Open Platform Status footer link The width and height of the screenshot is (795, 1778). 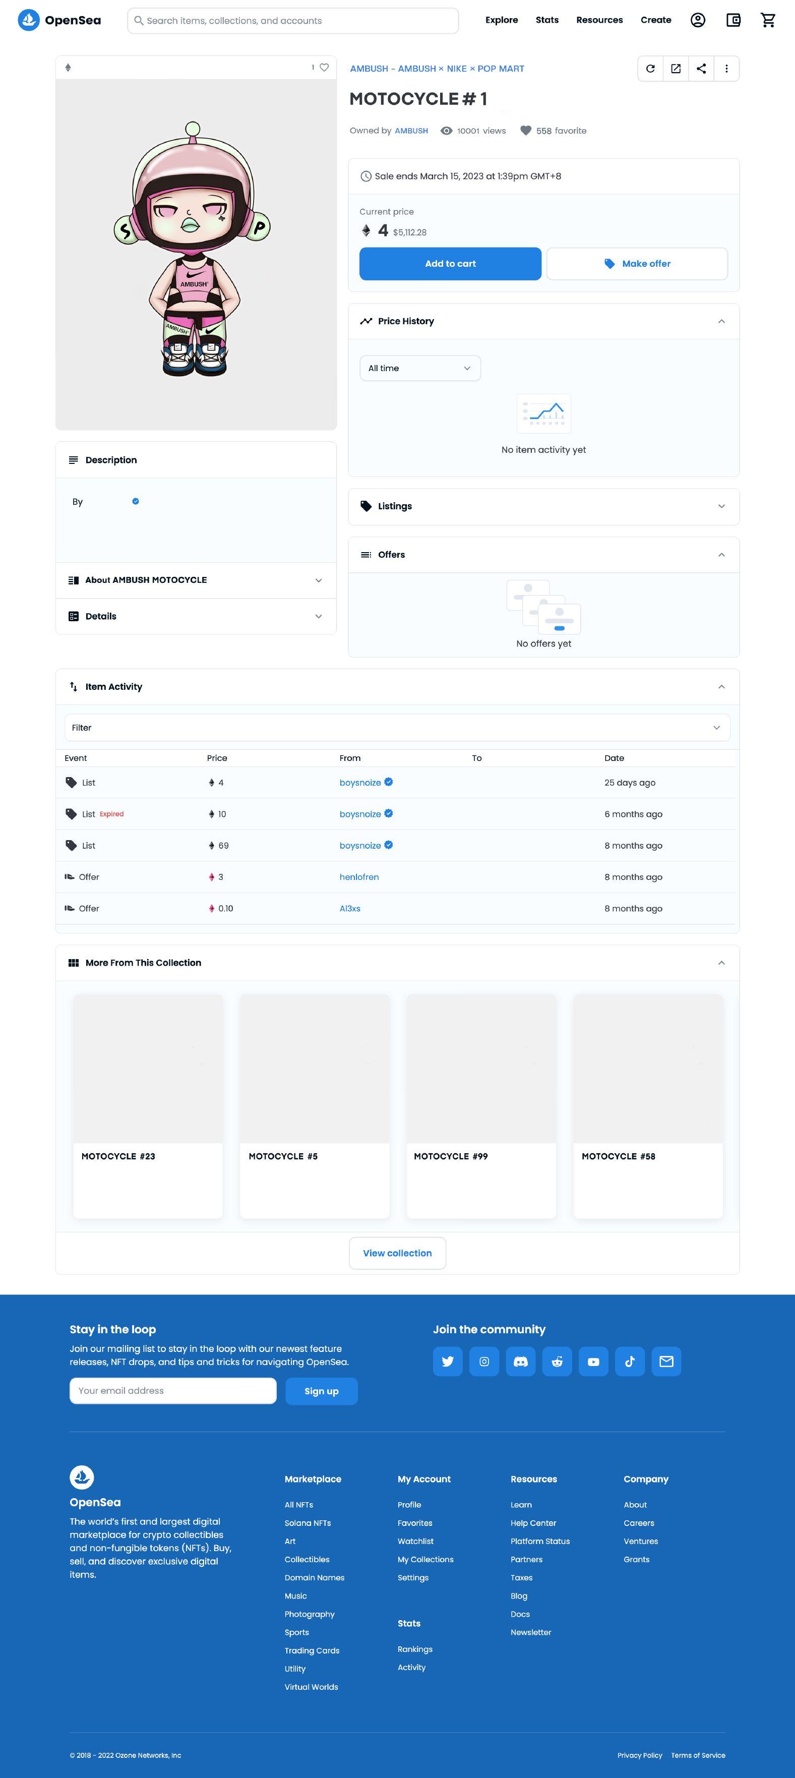tap(540, 1540)
